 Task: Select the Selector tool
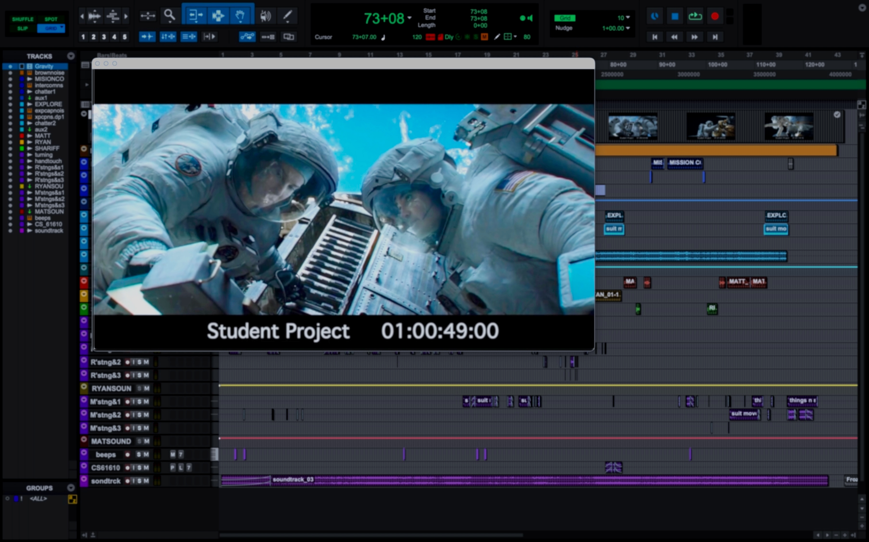point(218,16)
